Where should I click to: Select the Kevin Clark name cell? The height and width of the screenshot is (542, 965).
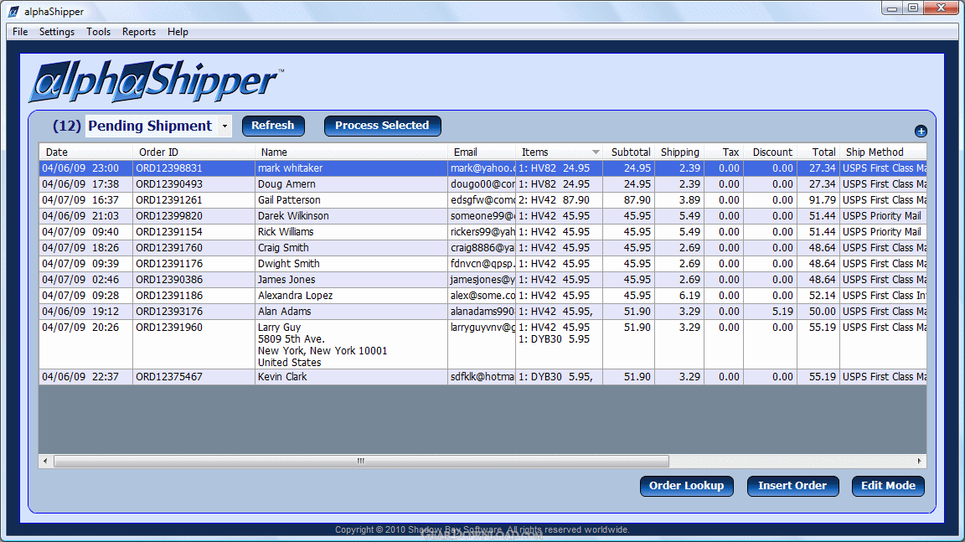click(352, 377)
